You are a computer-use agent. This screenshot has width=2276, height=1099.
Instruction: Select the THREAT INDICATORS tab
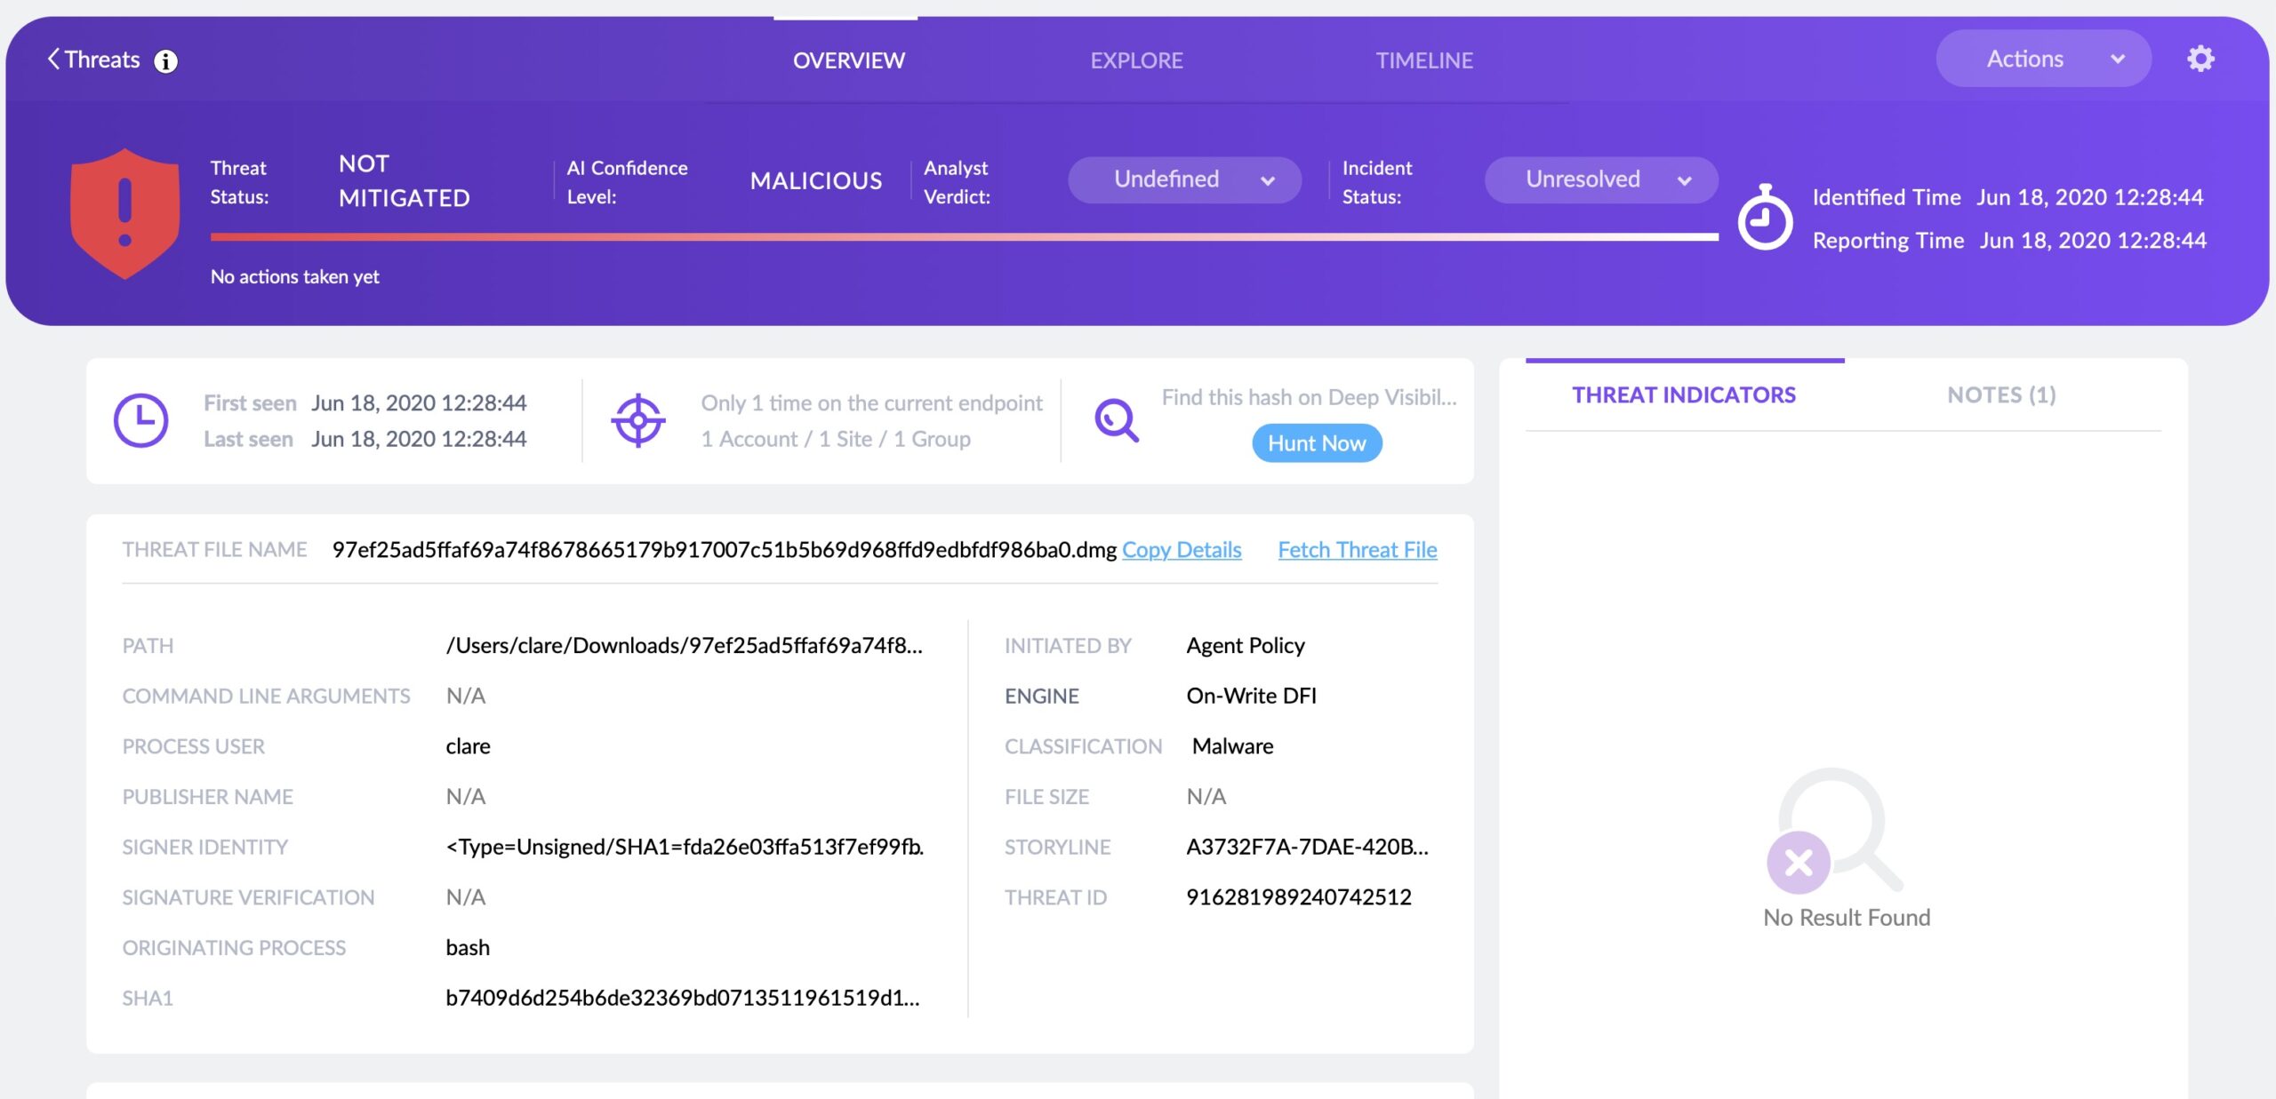1683,394
